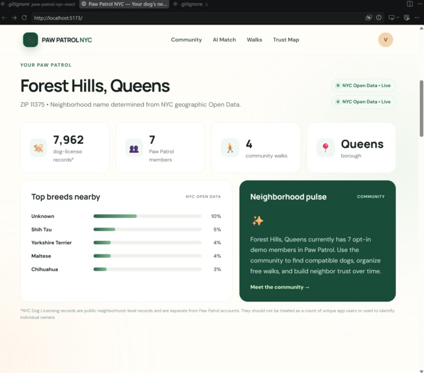This screenshot has height=373, width=424.
Task: Select the Paw Patrol NYC browser tab
Action: click(x=124, y=4)
